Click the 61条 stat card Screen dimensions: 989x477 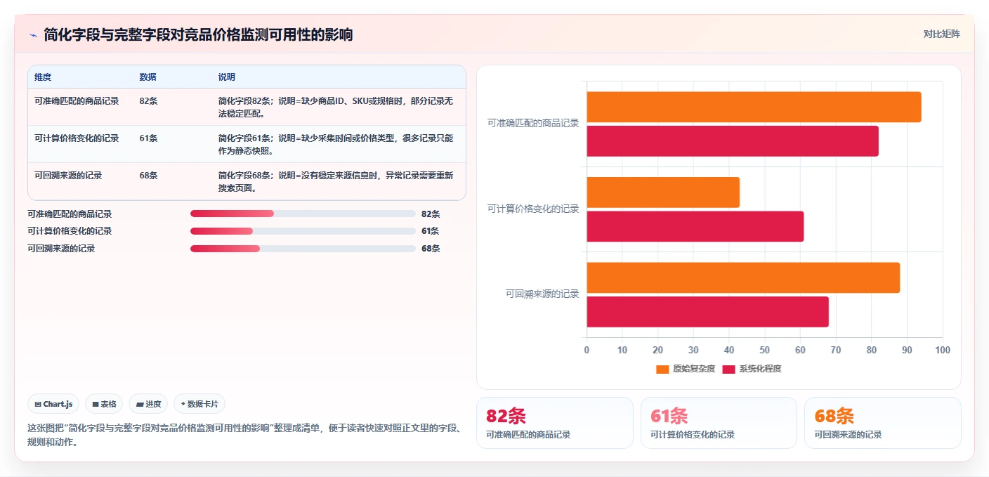(x=719, y=423)
